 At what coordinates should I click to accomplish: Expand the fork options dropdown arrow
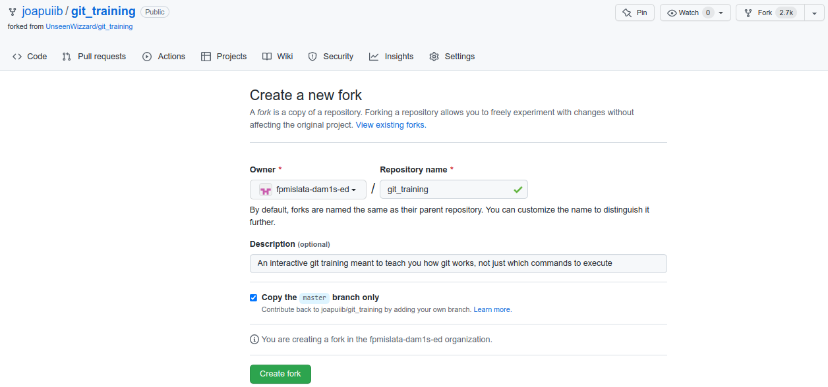815,13
